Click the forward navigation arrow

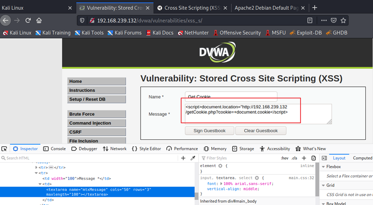coord(17,20)
